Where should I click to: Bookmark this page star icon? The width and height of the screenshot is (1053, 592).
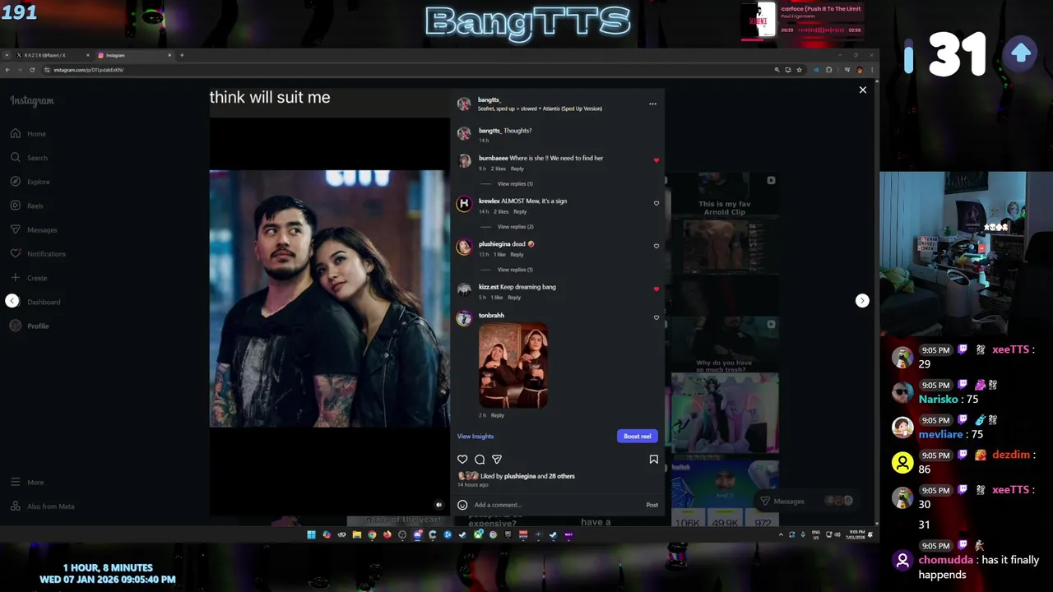coord(799,70)
